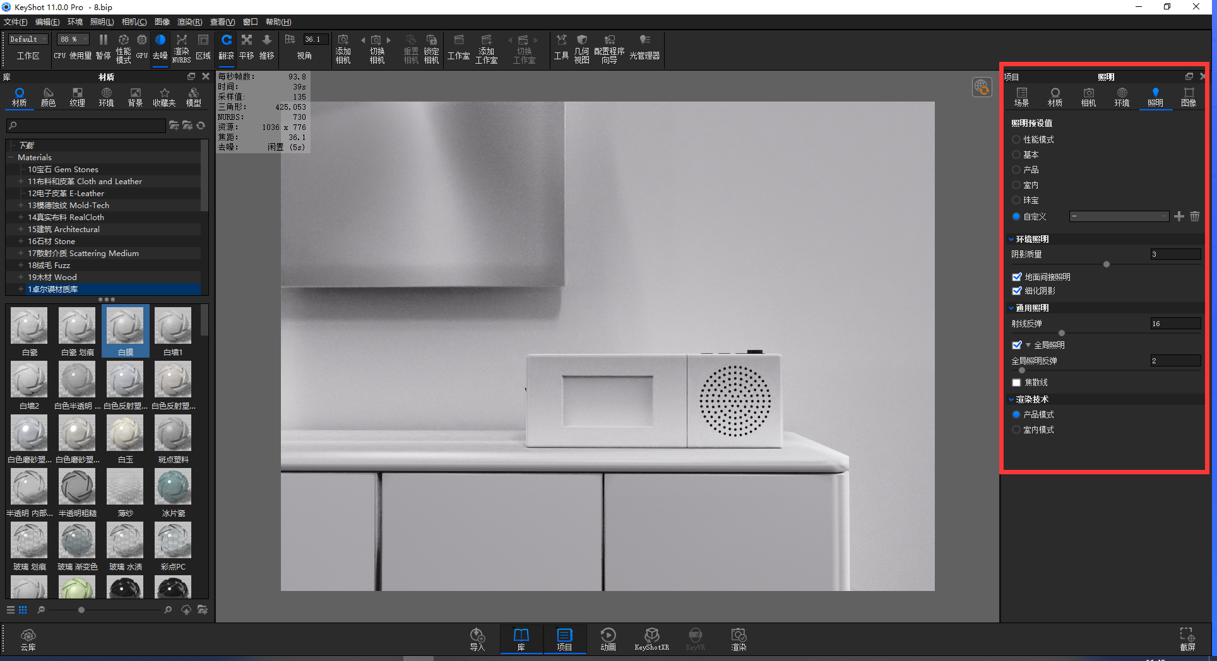The image size is (1217, 661).
Task: Open the animation (动画) panel
Action: pos(608,639)
